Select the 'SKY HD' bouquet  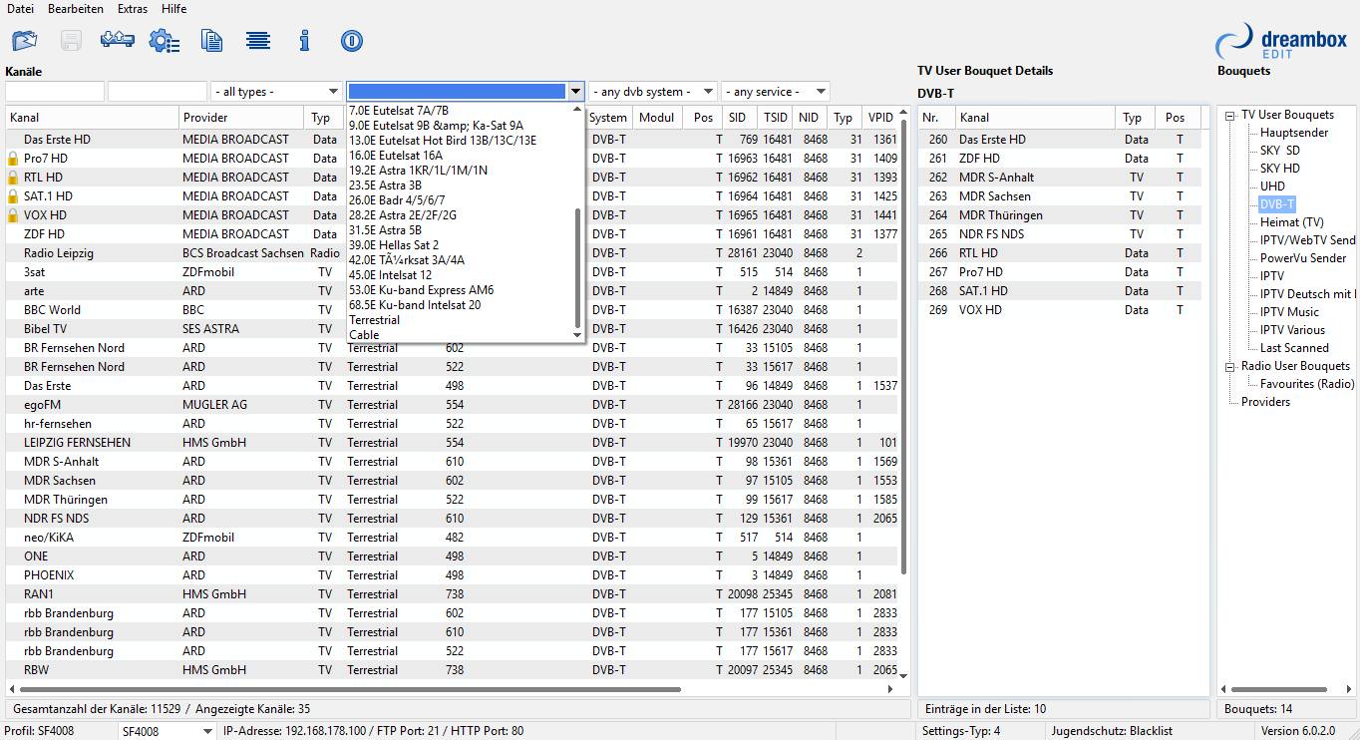(x=1279, y=169)
